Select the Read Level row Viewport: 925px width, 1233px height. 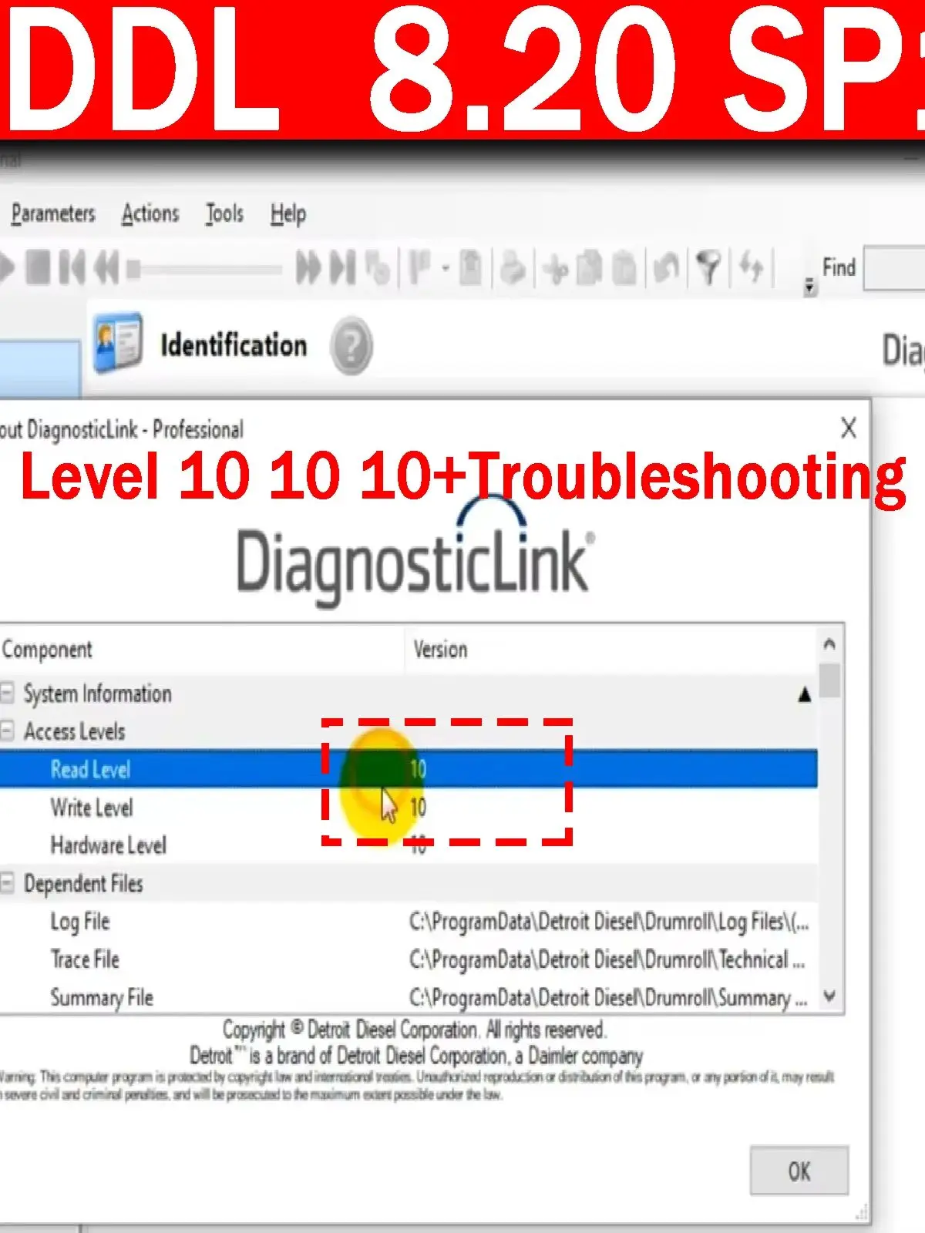tap(409, 769)
